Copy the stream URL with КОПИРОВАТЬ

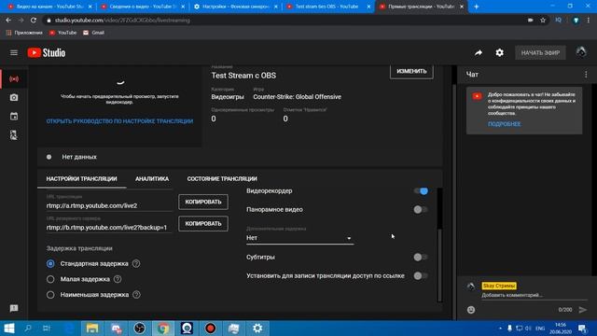coord(203,202)
